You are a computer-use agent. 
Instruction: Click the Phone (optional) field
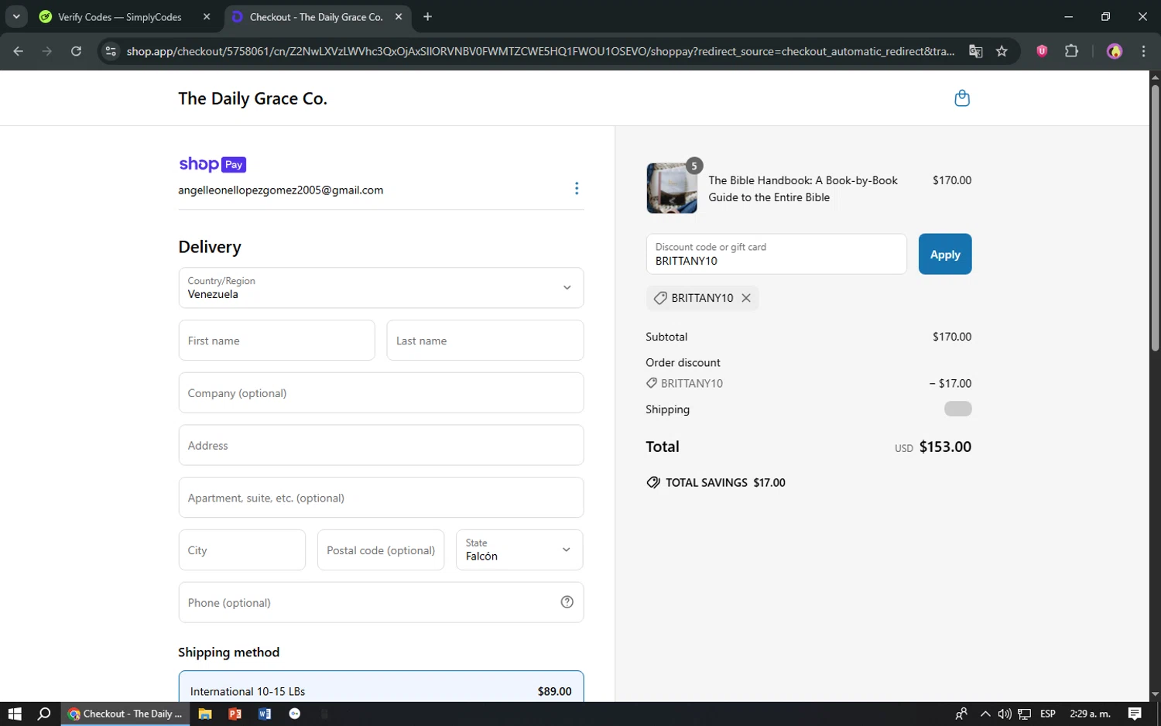click(381, 602)
